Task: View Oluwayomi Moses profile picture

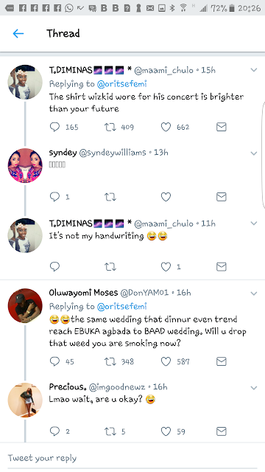Action: [25, 306]
